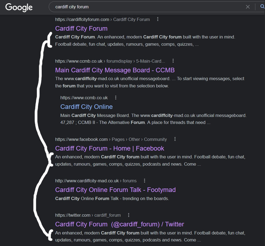This screenshot has width=265, height=246.
Task: Open the Cardiff City Forum result link
Action: pos(81,28)
